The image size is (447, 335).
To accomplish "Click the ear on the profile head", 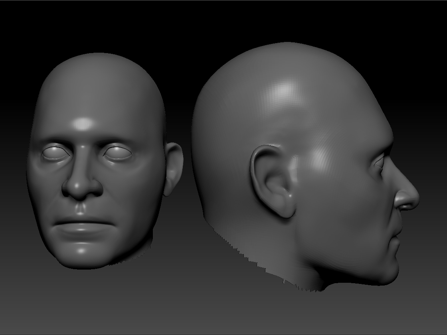I will tap(273, 181).
